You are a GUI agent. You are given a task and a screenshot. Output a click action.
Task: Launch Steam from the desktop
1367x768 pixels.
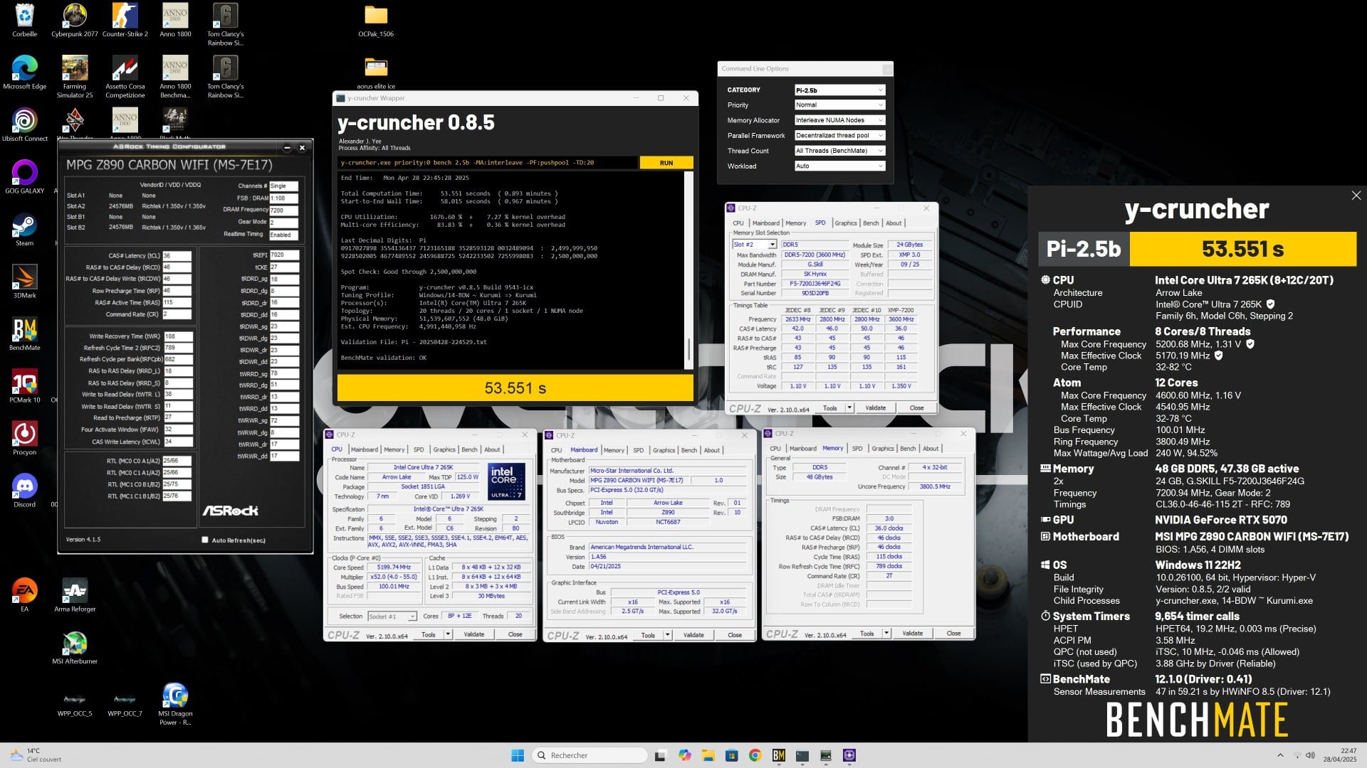click(24, 229)
